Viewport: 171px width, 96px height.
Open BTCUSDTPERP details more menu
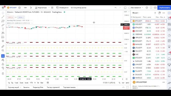tap(164, 82)
